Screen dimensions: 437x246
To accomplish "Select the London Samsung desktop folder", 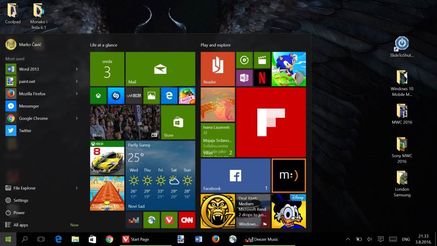I will pos(402,184).
